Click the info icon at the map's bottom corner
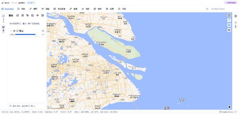Viewport: 239px width, 114px height. 229,107
